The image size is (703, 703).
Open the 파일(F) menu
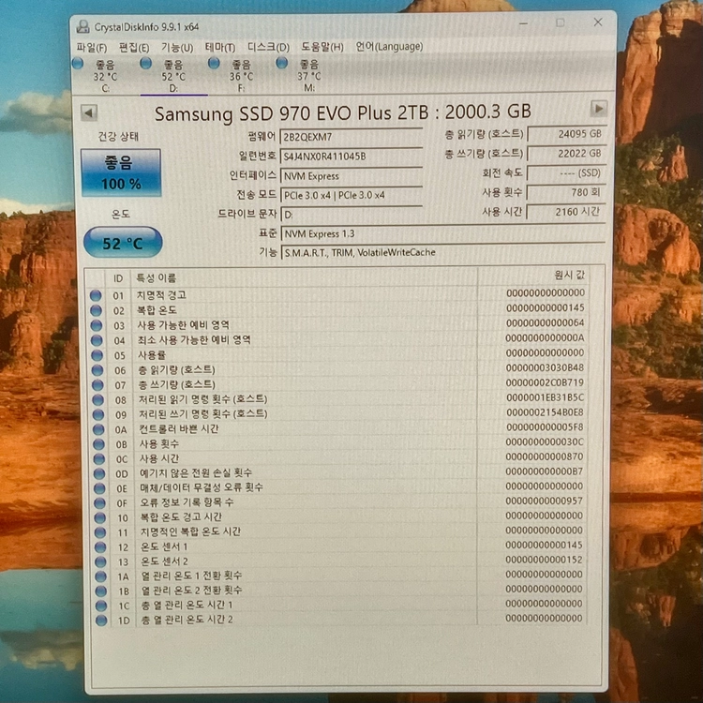(x=92, y=48)
